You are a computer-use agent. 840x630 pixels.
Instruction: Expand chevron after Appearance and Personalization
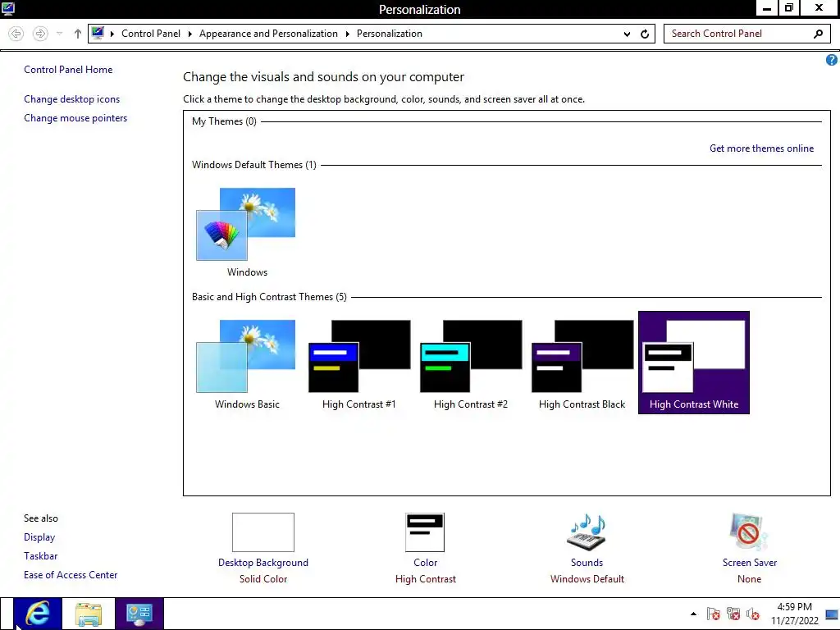tap(348, 34)
